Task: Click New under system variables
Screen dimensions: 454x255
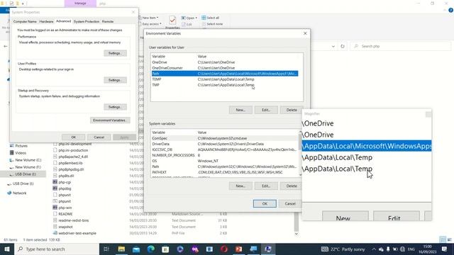Action: [240, 186]
